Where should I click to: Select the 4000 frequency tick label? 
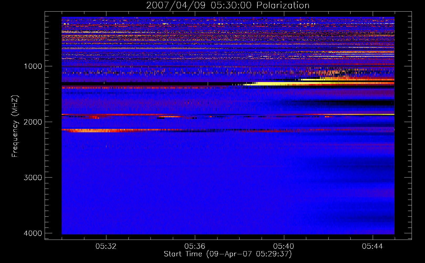pos(33,233)
